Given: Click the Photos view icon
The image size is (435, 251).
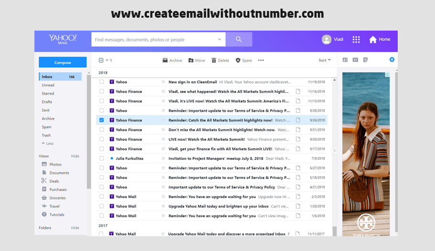Looking at the screenshot, I should coord(44,164).
